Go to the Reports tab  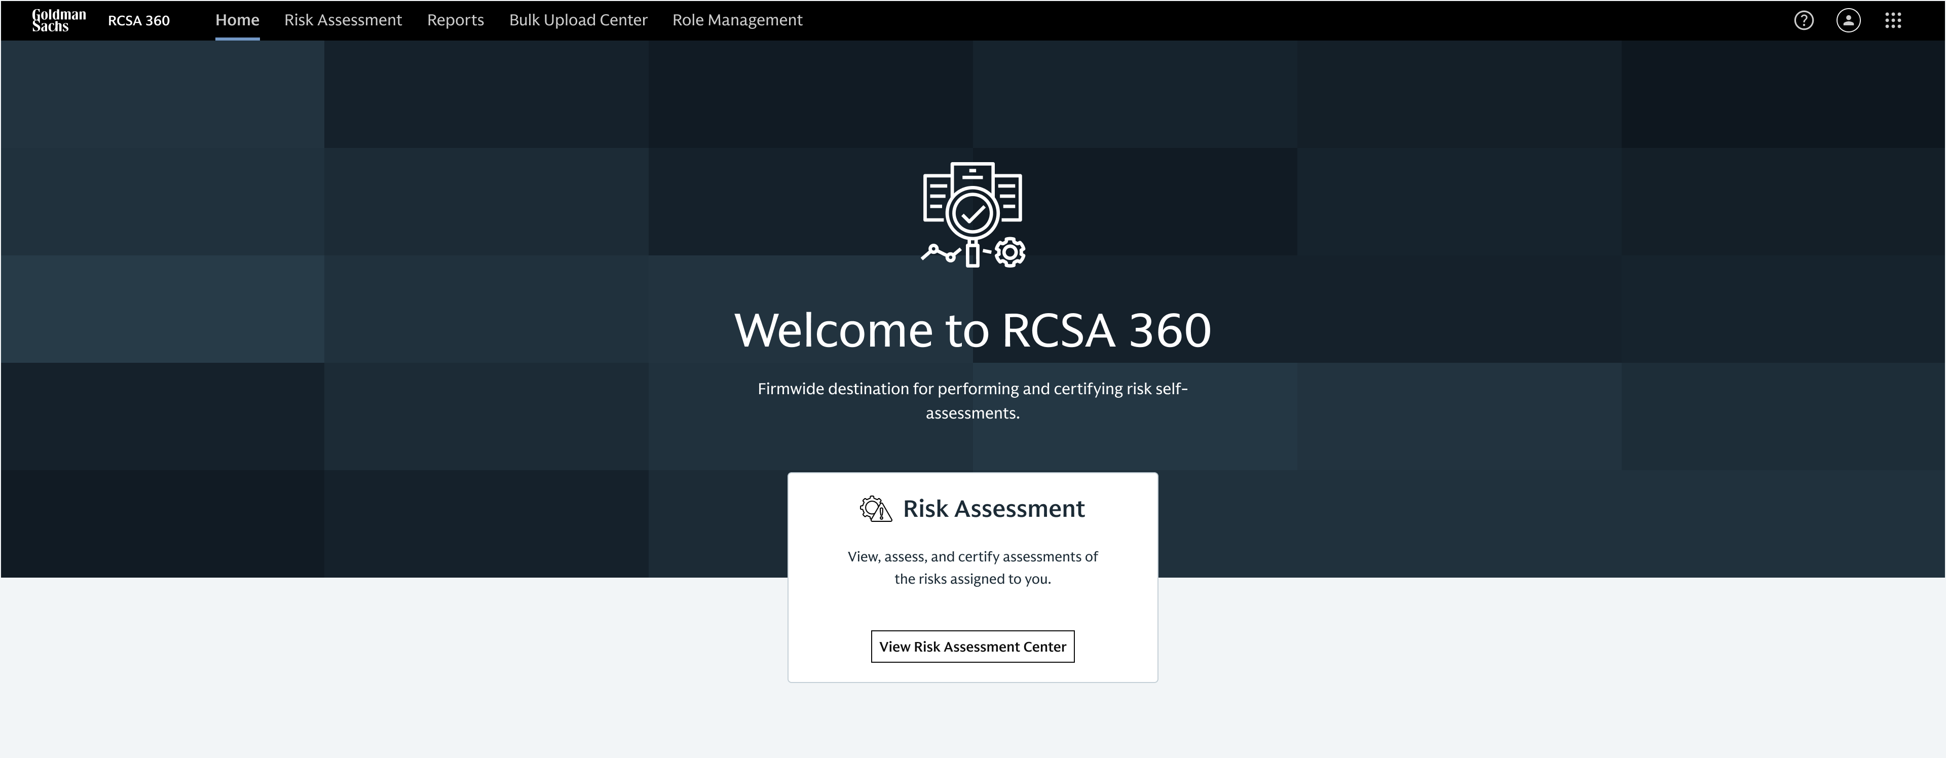click(456, 20)
